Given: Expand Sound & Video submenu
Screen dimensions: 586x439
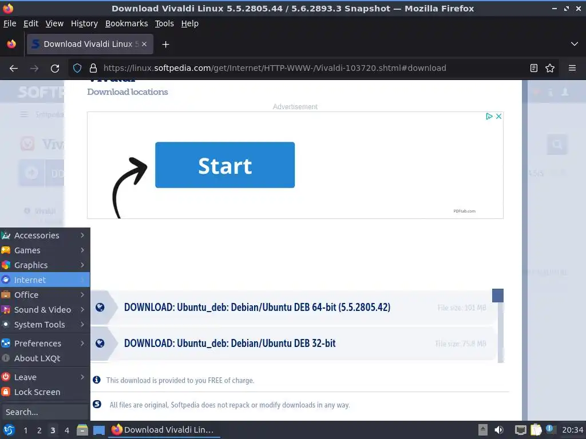Looking at the screenshot, I should (x=45, y=310).
